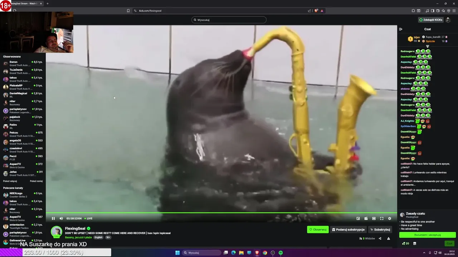Open the Baseny, jacuzzi i plaże category

point(78,237)
